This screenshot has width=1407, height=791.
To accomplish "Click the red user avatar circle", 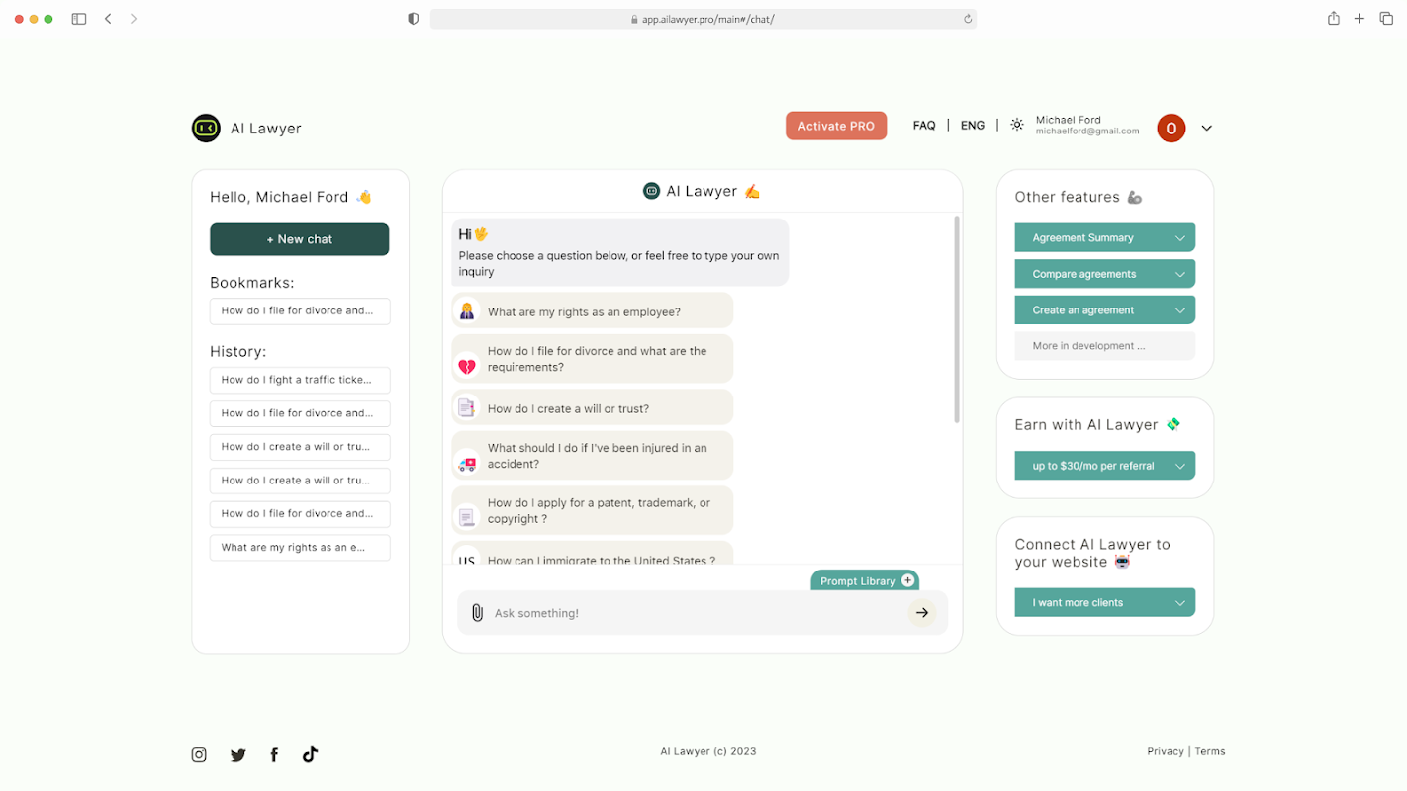I will coord(1172,128).
